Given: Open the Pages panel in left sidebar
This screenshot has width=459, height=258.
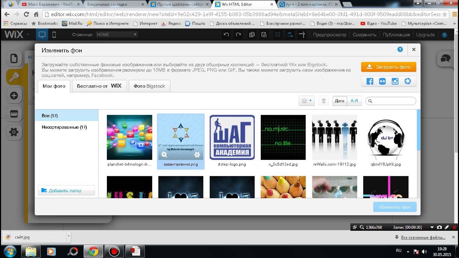Looking at the screenshot, I should pyautogui.click(x=14, y=58).
